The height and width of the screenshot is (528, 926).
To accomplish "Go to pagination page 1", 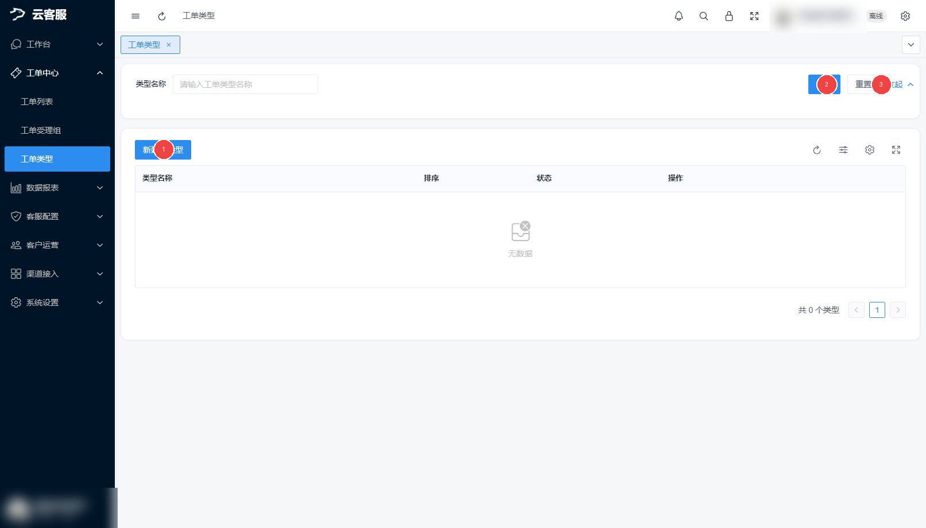I will [x=877, y=310].
